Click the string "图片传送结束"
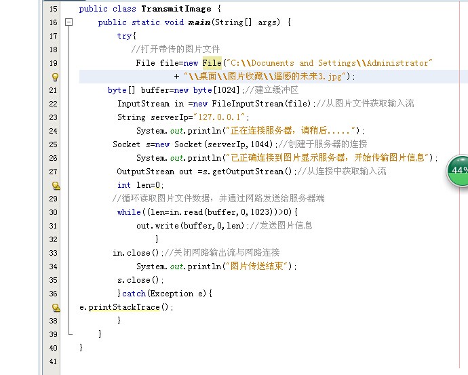 pyautogui.click(x=256, y=266)
